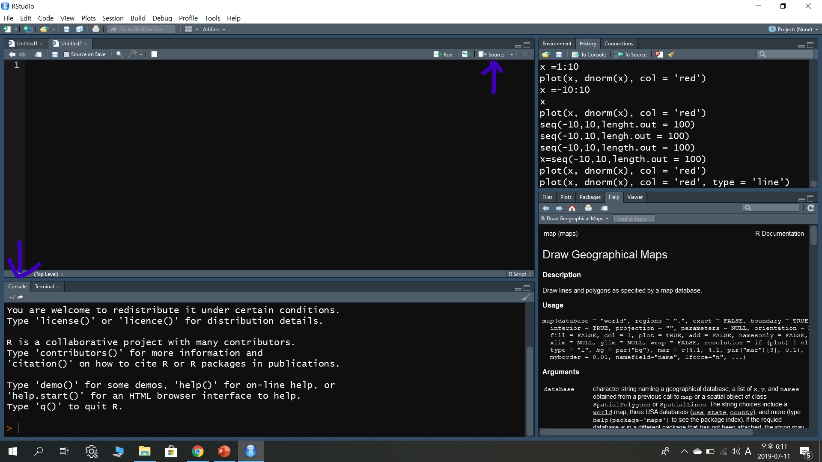Screen dimensions: 822x462
Task: Open the Source button dropdown arrow
Action: tap(512, 54)
